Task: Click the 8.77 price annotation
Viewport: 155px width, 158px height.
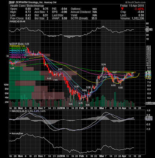Action: coord(60,69)
